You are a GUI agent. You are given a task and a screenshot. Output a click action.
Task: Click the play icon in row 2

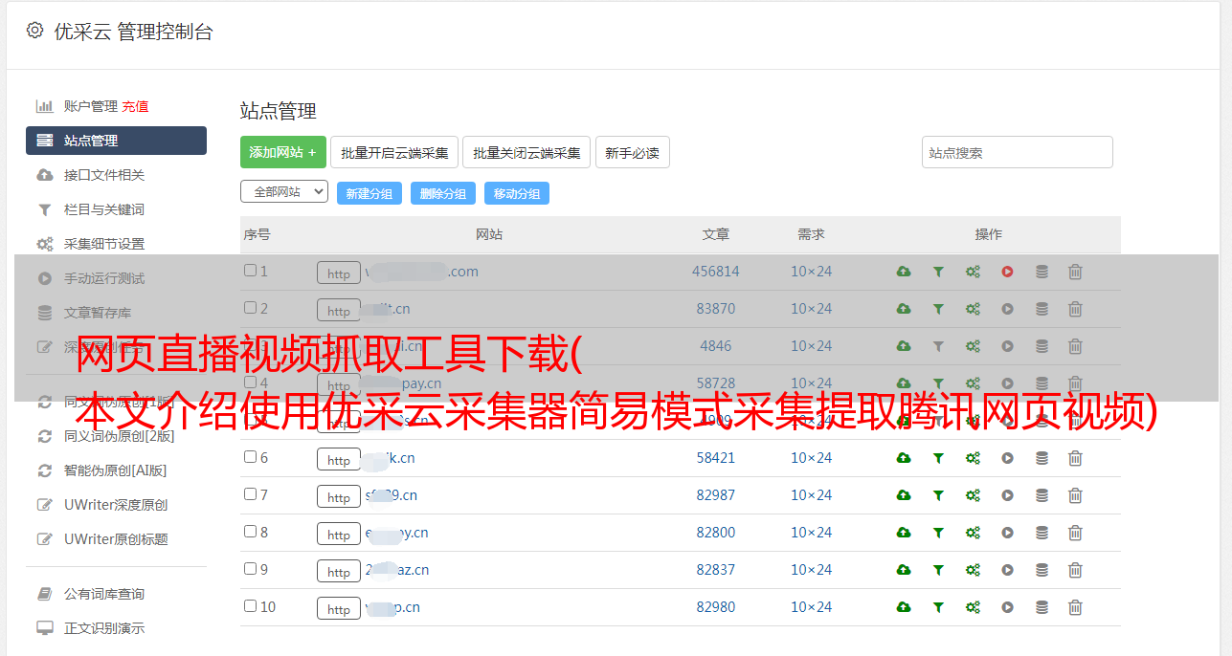click(1007, 309)
